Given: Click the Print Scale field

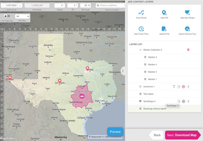Looking at the screenshot, I should point(37,5).
